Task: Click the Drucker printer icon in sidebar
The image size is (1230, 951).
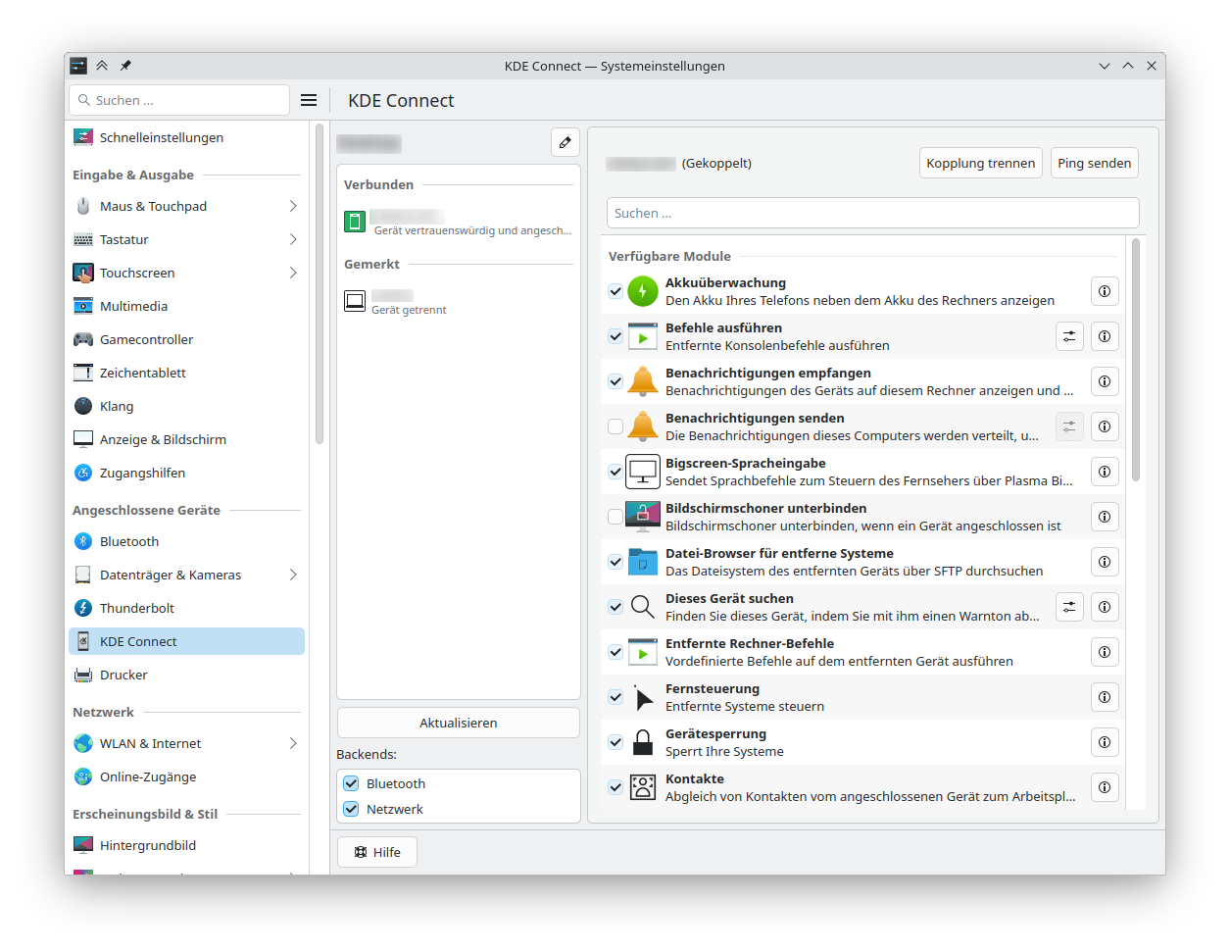Action: (83, 675)
